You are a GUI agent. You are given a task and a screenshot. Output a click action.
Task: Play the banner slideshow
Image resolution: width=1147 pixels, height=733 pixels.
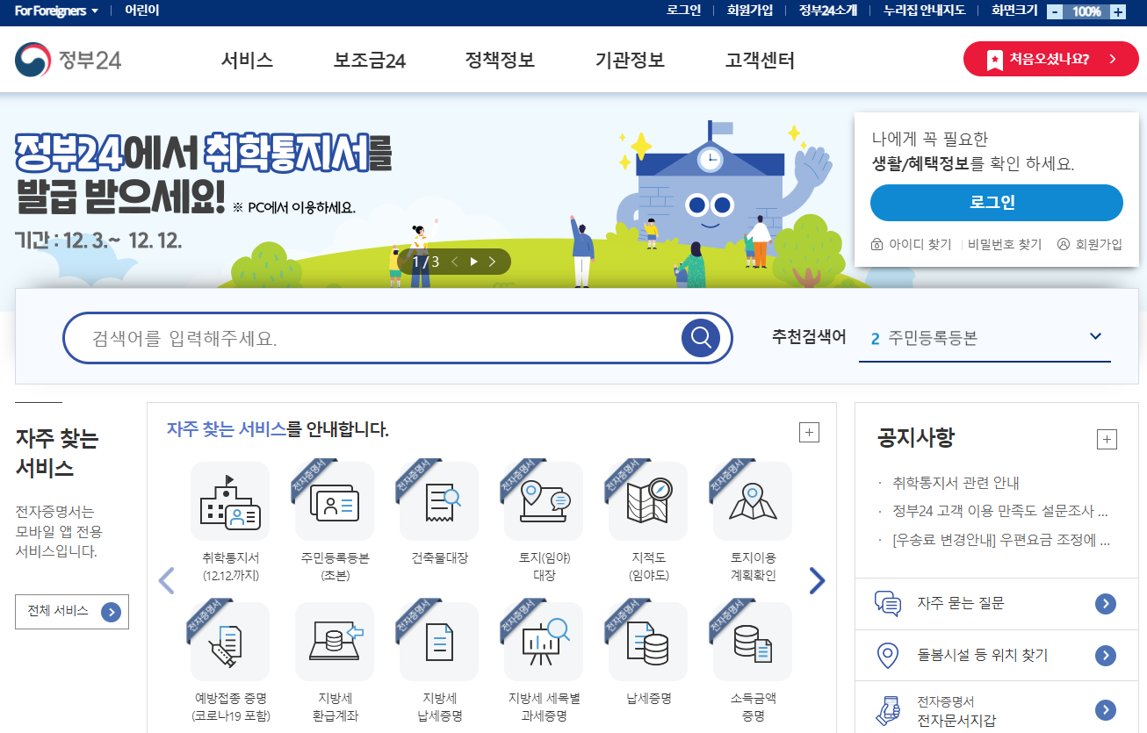474,262
